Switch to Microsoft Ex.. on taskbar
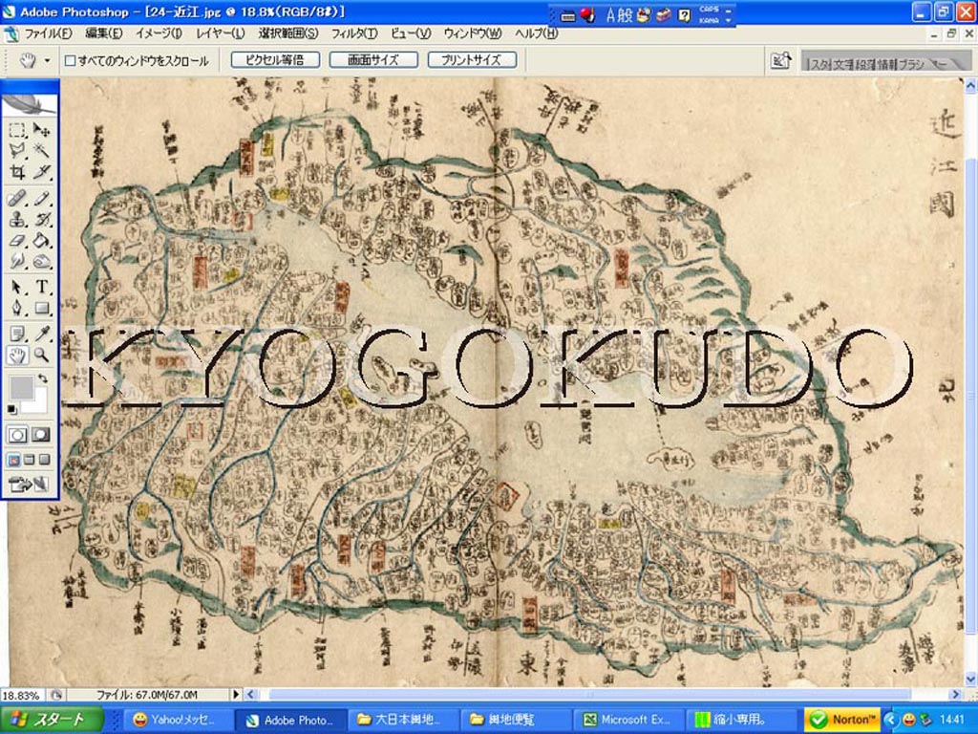The width and height of the screenshot is (978, 734). point(628,720)
